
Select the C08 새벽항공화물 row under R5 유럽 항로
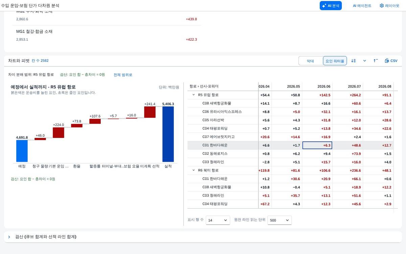[x=290, y=103]
